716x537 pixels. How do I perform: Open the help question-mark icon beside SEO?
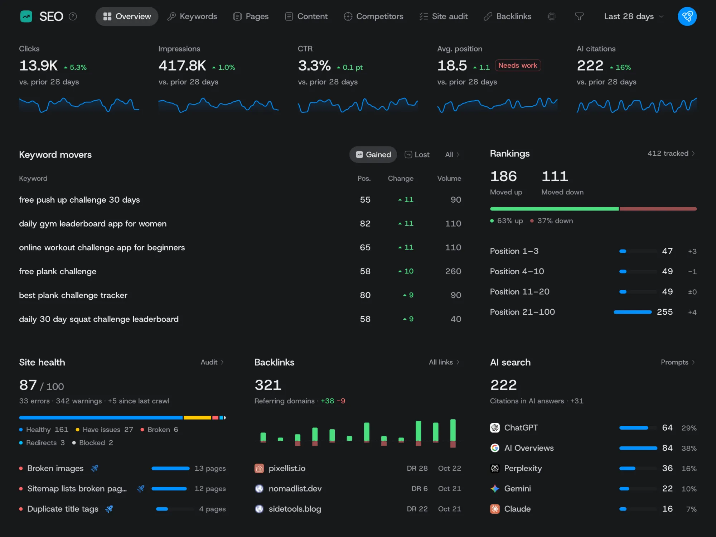(73, 16)
